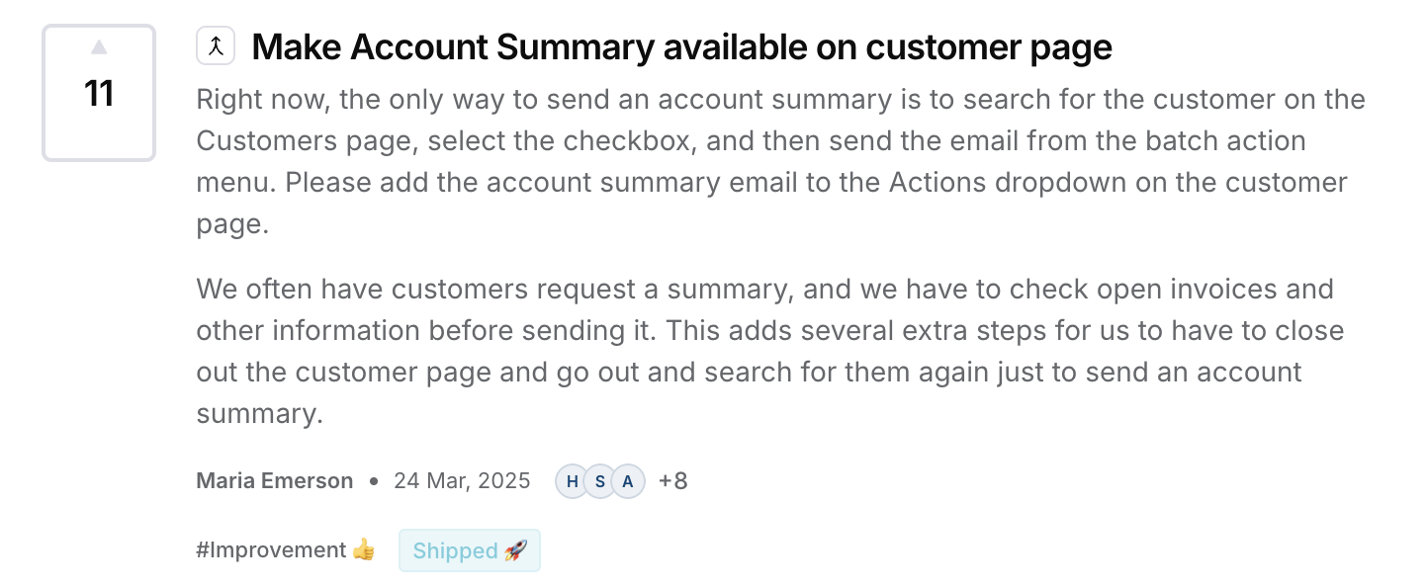
Task: View Maria Emerson's author profile
Action: pyautogui.click(x=275, y=481)
